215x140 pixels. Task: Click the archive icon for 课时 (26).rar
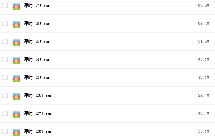pos(16,132)
